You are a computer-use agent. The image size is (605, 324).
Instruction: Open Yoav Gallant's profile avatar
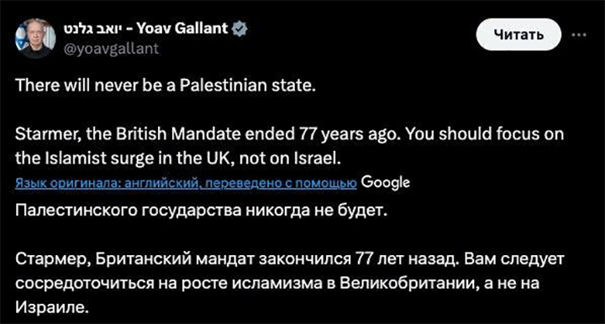pyautogui.click(x=35, y=38)
